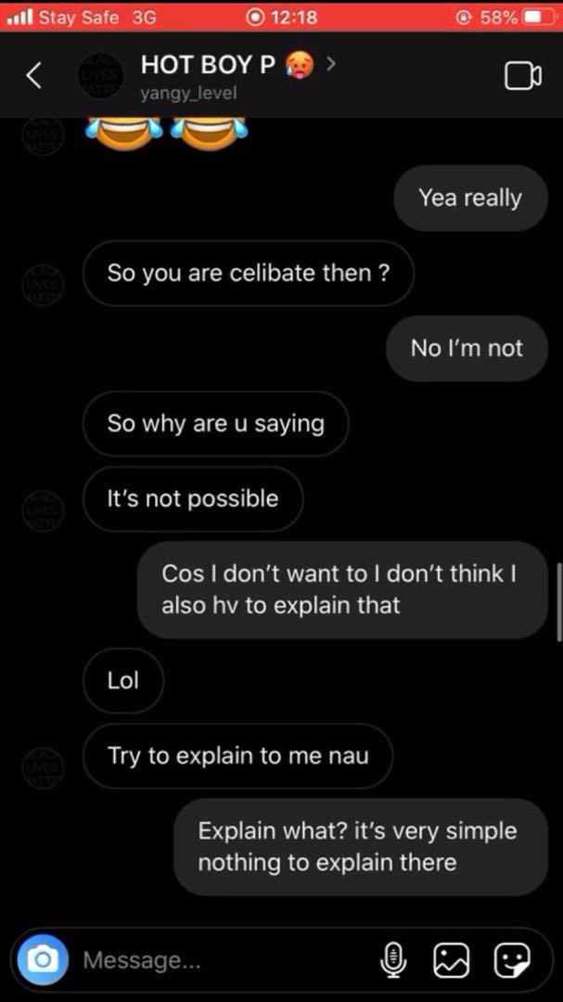This screenshot has height=1002, width=563.
Task: Tap the back arrow
Action: (x=33, y=76)
